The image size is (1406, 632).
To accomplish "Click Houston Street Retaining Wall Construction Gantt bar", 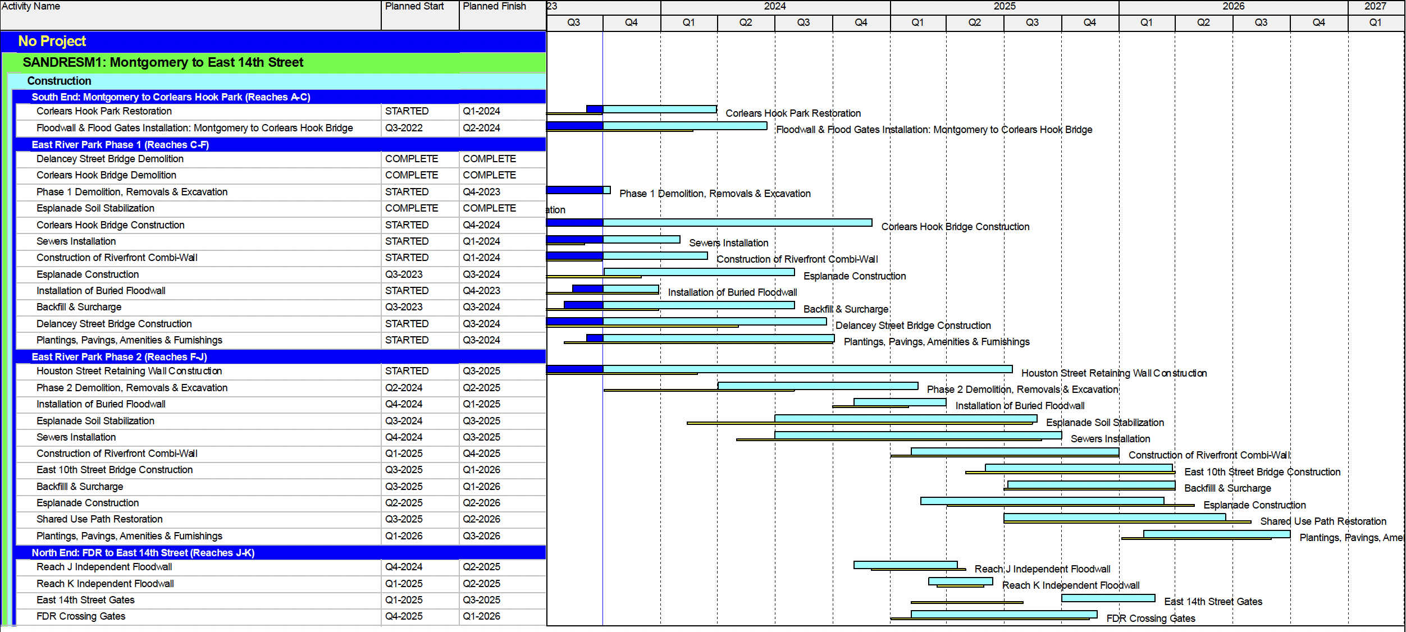I will coord(779,369).
